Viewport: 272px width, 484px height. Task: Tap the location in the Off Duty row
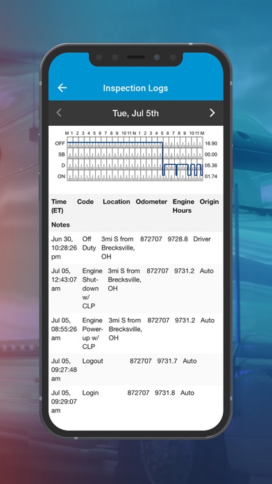coord(118,248)
